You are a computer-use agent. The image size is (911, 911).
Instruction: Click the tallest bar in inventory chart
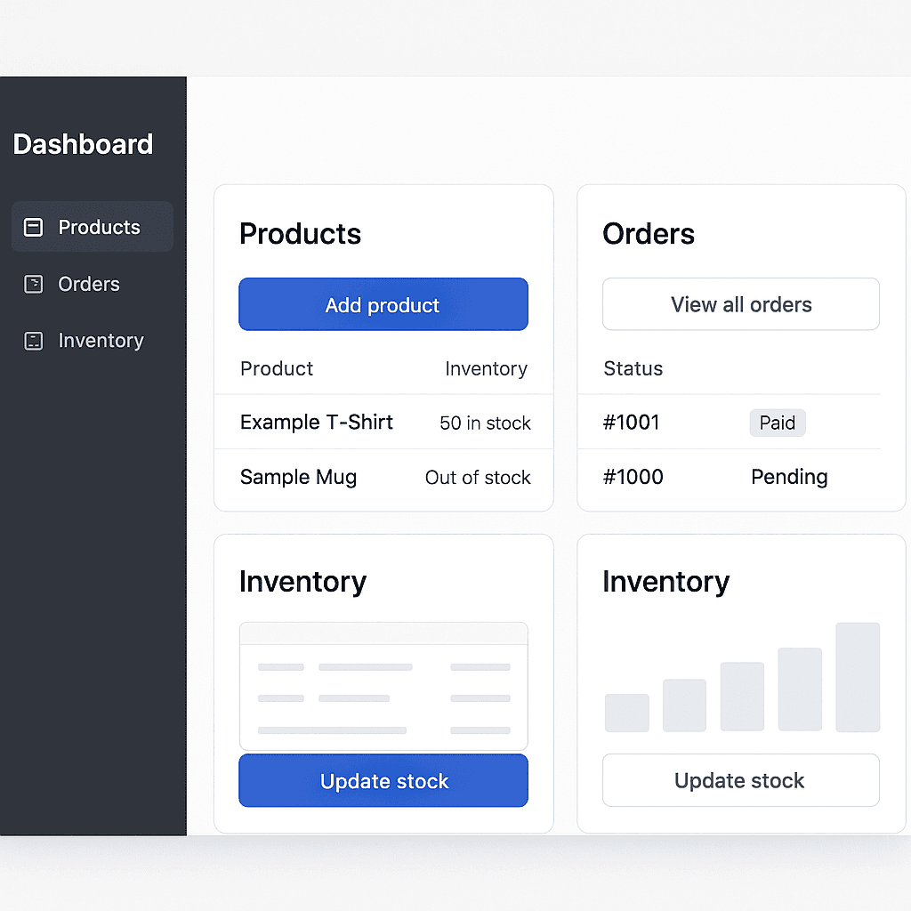tap(858, 677)
